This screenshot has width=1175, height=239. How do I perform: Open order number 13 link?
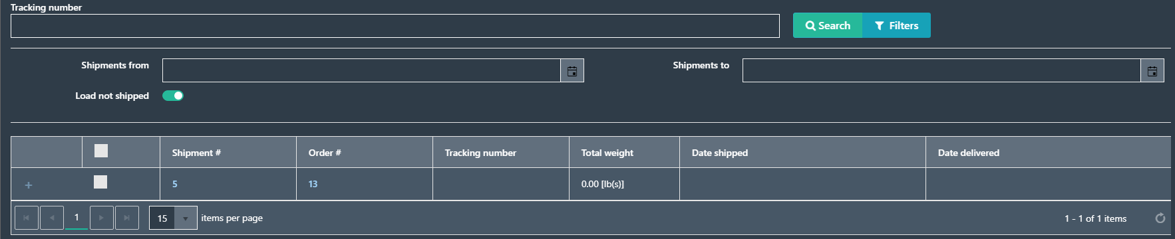(x=313, y=184)
